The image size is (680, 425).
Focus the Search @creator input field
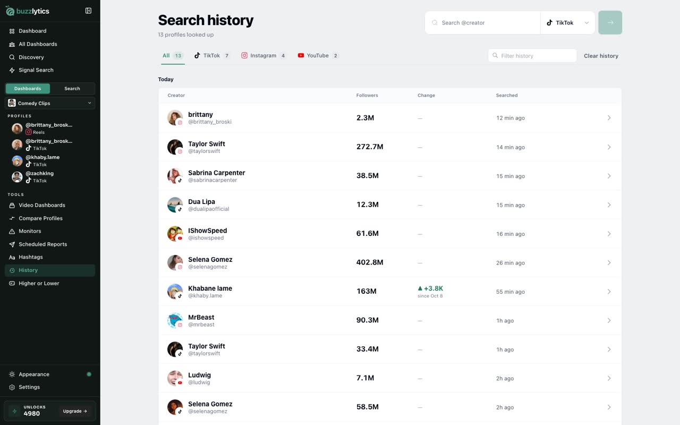[x=482, y=23]
